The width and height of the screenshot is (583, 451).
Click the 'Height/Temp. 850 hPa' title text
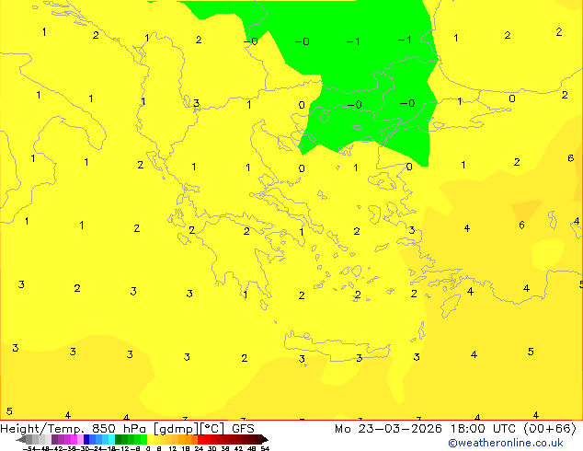click(x=73, y=429)
